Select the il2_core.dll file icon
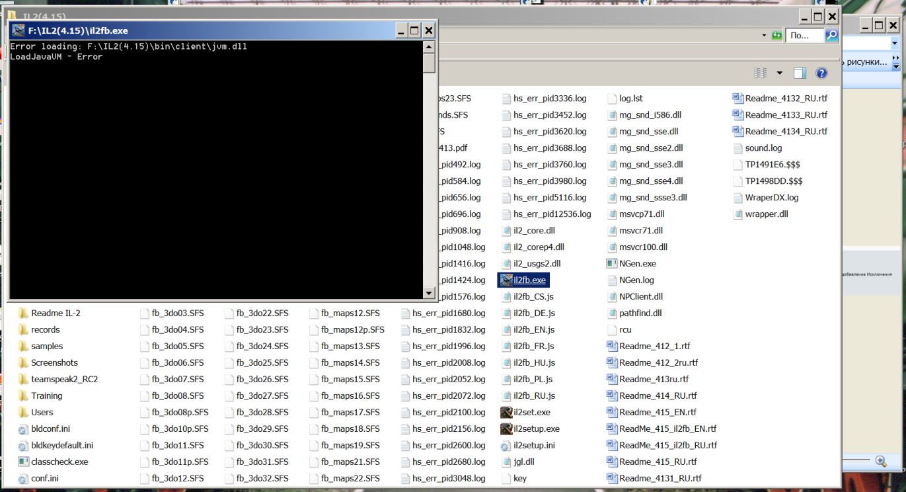Screen dimensions: 906x492 [507, 231]
